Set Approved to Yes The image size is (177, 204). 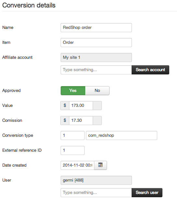73,91
